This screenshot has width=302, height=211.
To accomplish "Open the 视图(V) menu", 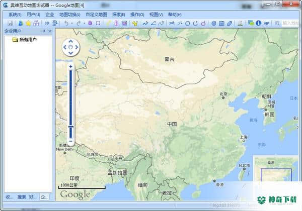I will coord(156,15).
